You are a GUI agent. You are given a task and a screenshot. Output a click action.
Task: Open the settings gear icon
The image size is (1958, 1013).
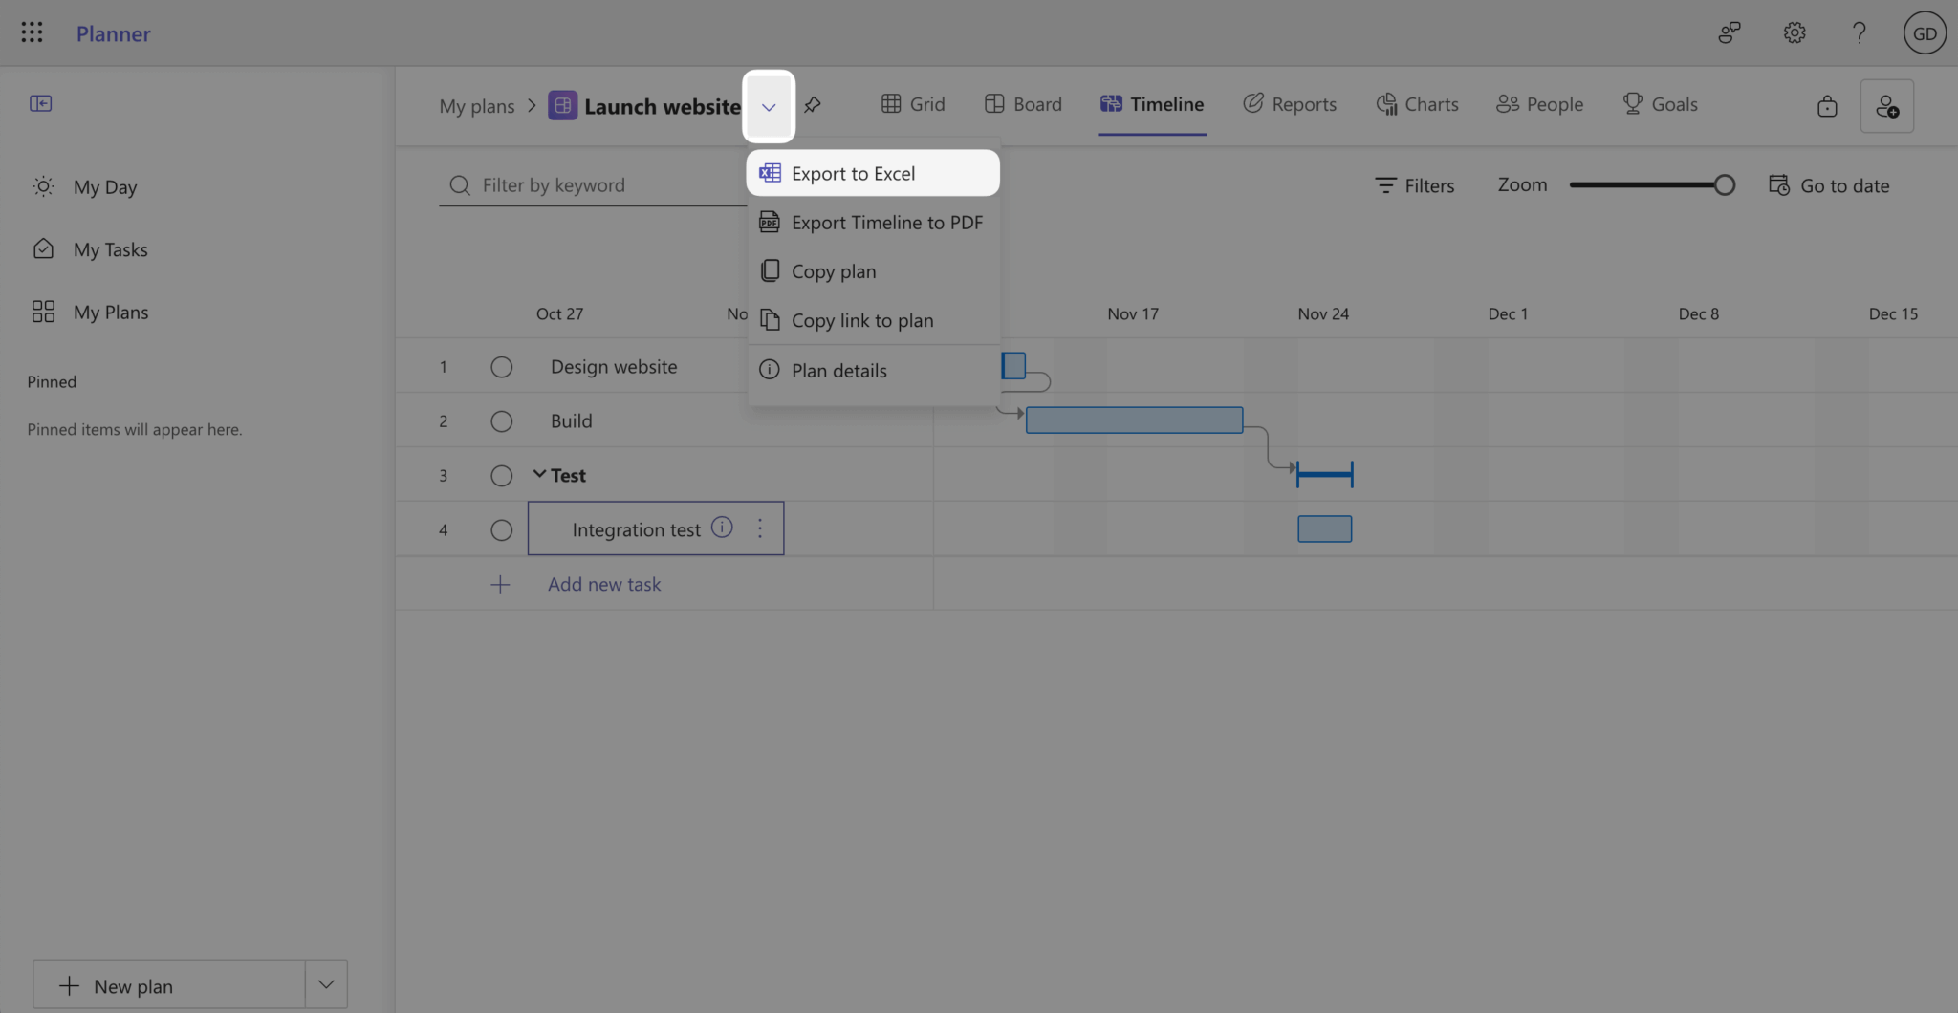[1795, 33]
